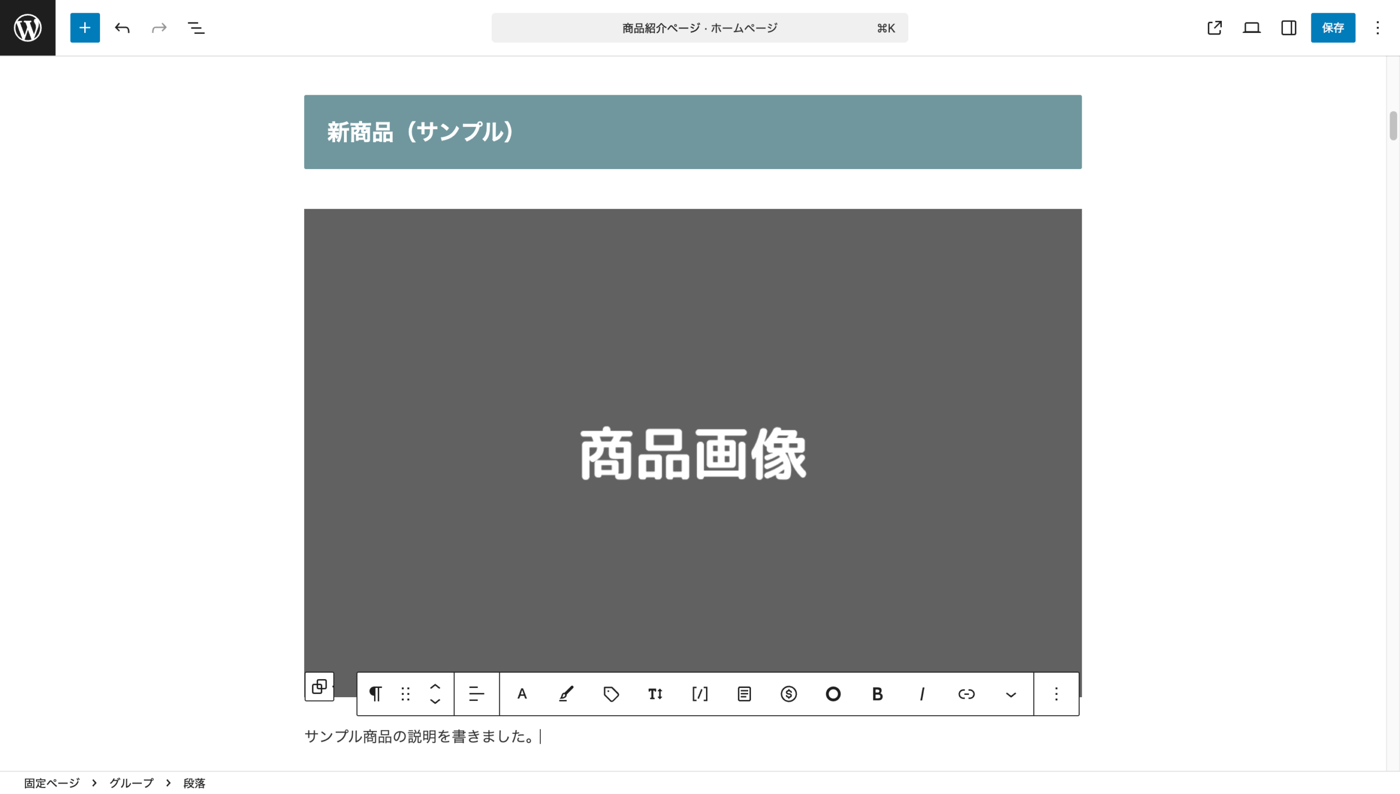
Task: Click the paragraph block type icon
Action: click(x=375, y=694)
